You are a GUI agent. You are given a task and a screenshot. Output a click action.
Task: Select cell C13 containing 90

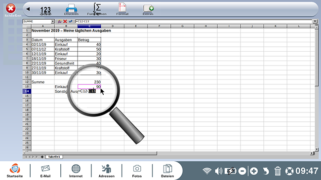pos(89,87)
